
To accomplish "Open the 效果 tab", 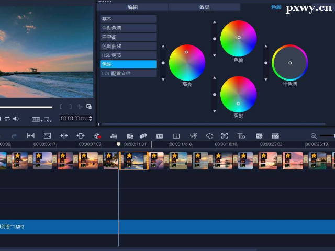I will (204, 7).
